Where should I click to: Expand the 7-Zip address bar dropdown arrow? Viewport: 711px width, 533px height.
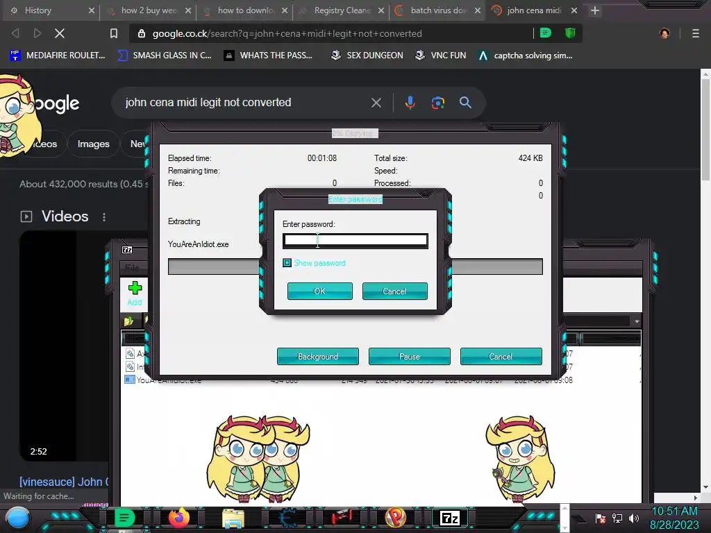pyautogui.click(x=637, y=321)
